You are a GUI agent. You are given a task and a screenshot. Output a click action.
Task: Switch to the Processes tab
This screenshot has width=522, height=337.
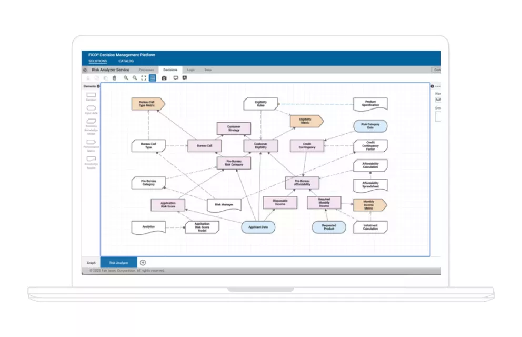(147, 70)
